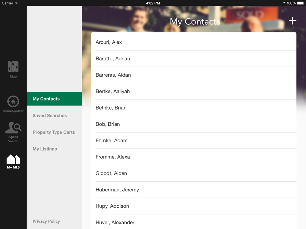Open contact Huver, Alexander
This screenshot has width=306, height=229.
click(194, 222)
